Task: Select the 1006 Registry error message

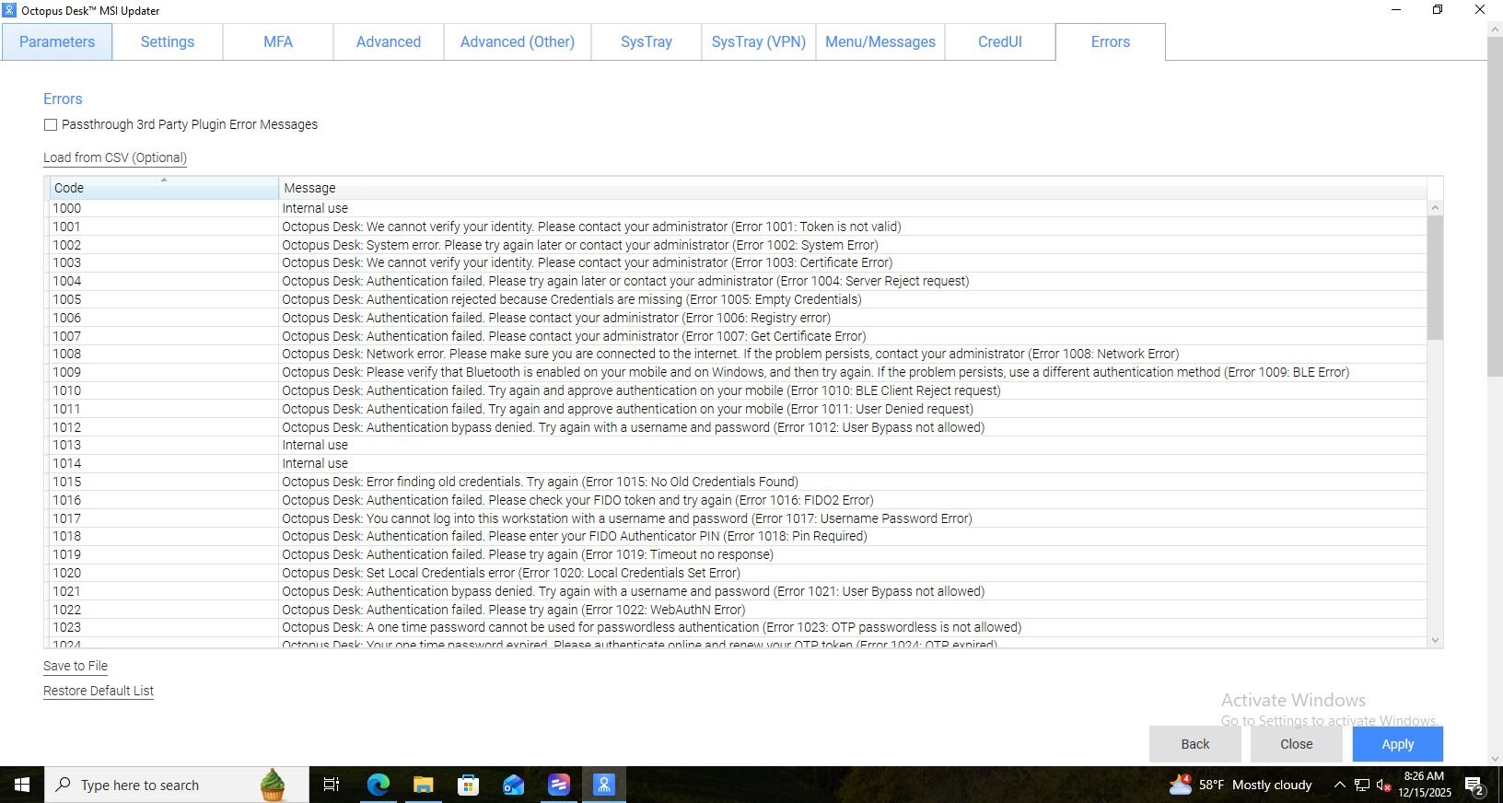Action: point(556,318)
